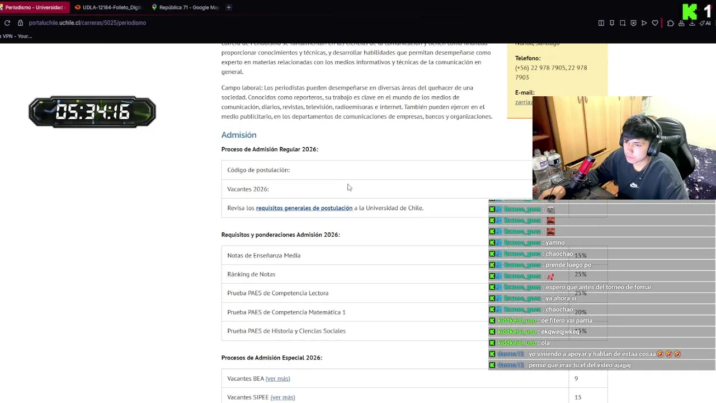Screen dimensions: 716x403
Task: Click the site security lock icon
Action: click(x=20, y=23)
